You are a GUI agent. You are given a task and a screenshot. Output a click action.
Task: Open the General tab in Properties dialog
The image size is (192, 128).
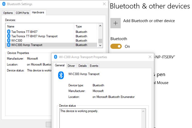tap(60, 65)
